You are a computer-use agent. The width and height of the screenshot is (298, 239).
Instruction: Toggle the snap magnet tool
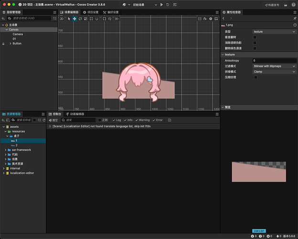tap(97, 19)
